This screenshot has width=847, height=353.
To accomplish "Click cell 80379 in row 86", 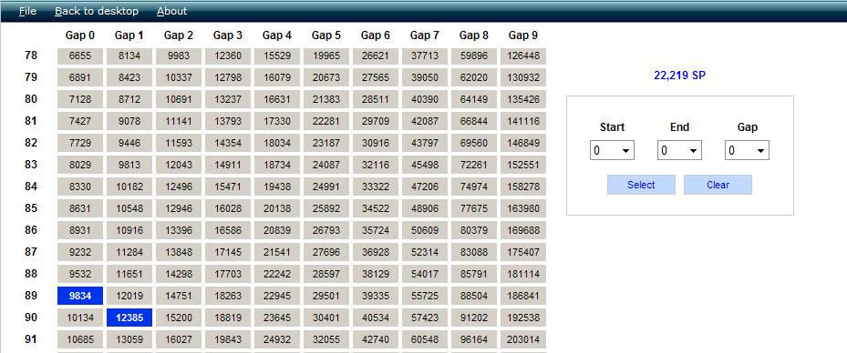I will pyautogui.click(x=474, y=231).
